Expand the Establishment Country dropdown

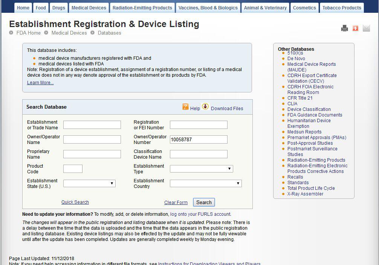(x=205, y=183)
